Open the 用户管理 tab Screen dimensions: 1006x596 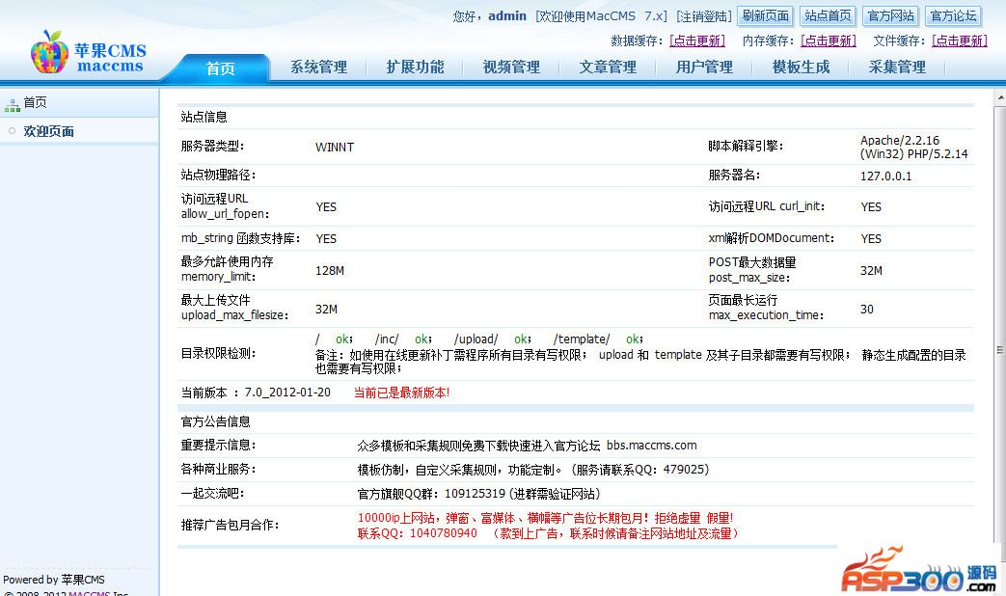(x=704, y=67)
